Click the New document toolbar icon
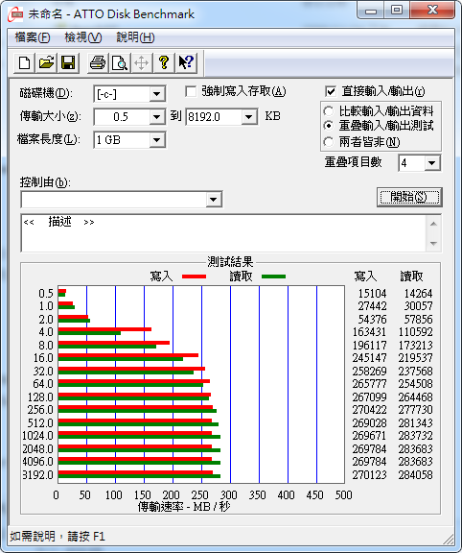462x553 pixels. pyautogui.click(x=24, y=63)
